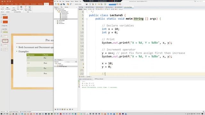Click Windows Start button on taskbar
205x115 pixels.
[x=1, y=114]
